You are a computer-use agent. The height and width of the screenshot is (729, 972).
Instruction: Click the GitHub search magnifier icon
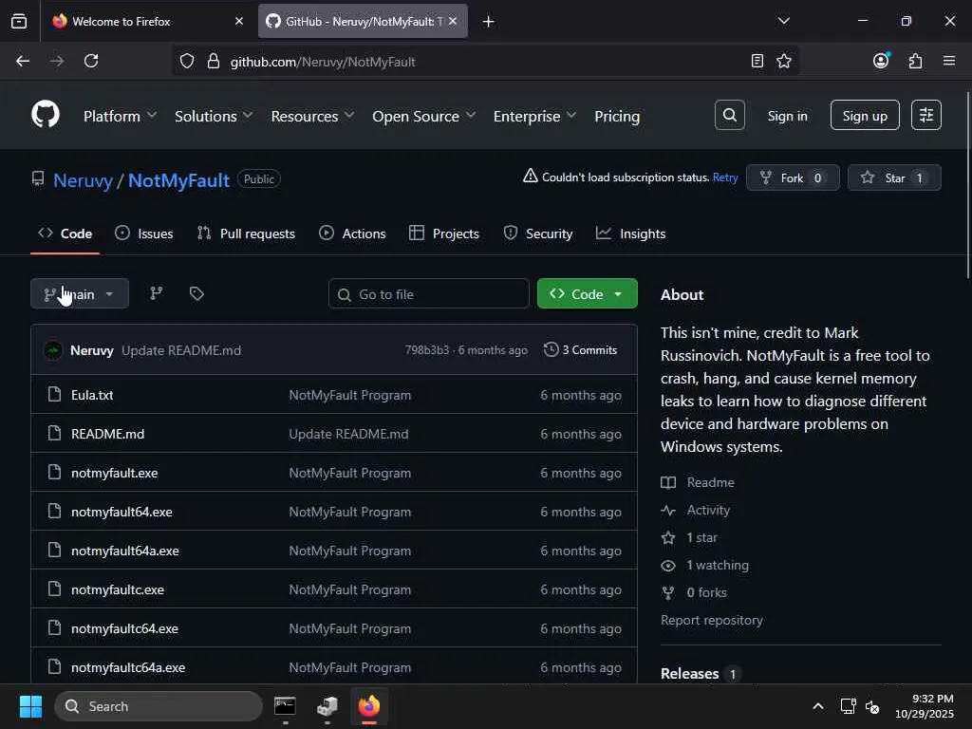[730, 115]
